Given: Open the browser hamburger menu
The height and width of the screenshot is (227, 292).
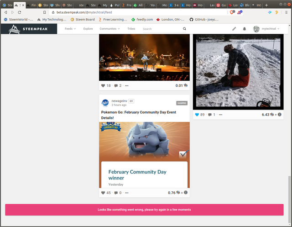Looking at the screenshot, I should [x=287, y=12].
